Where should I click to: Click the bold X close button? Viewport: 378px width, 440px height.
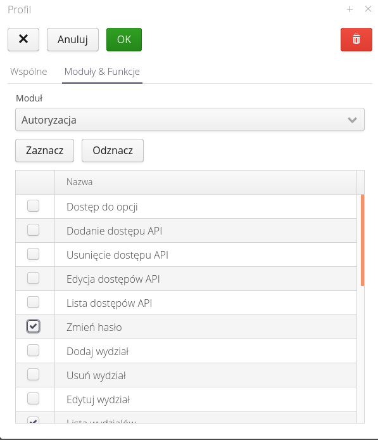click(23, 39)
